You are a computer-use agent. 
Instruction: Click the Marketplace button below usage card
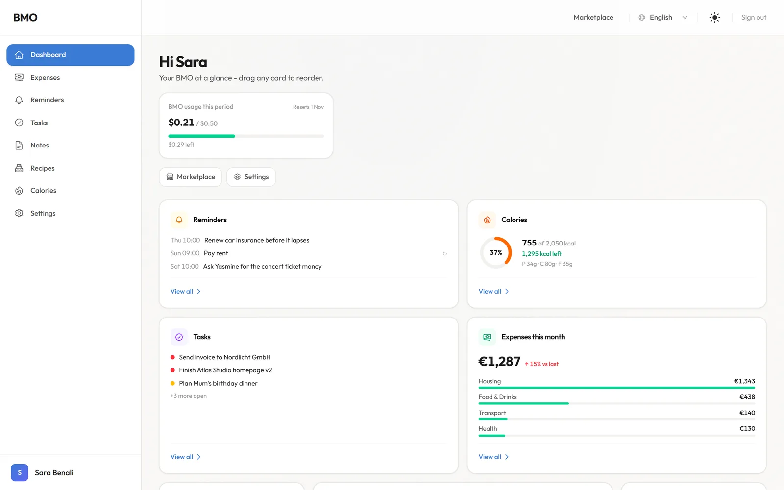click(191, 177)
